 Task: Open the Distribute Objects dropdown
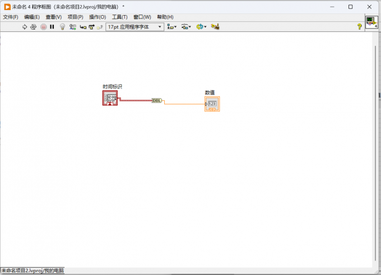(186, 27)
